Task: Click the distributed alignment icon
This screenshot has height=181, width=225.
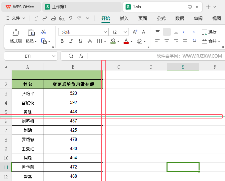Action: point(194,41)
